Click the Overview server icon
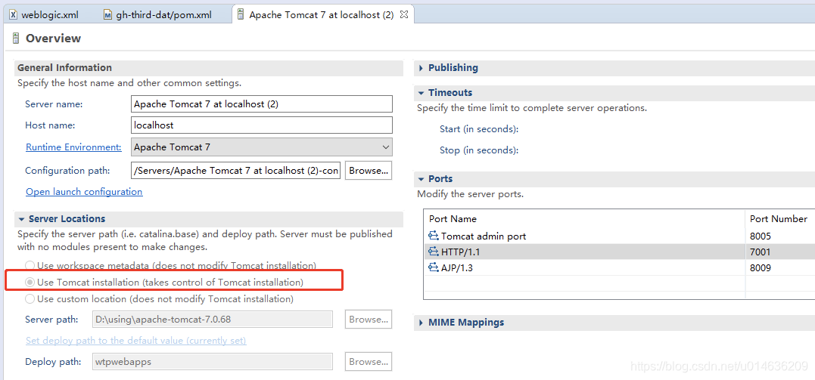The image size is (815, 380). point(16,39)
